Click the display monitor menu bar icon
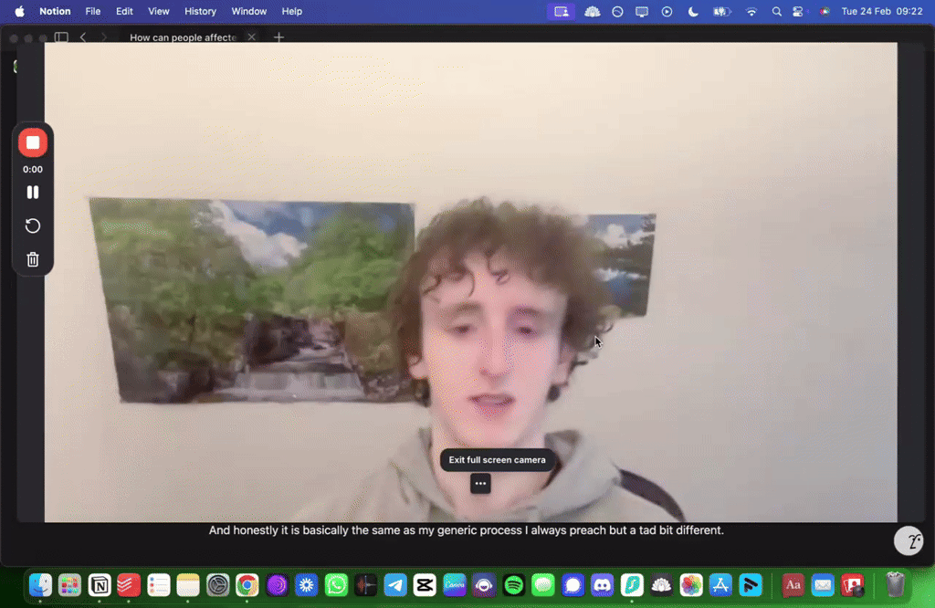This screenshot has height=608, width=935. click(642, 11)
